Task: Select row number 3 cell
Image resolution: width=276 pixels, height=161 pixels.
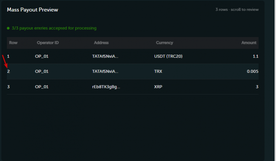Action: [9, 87]
